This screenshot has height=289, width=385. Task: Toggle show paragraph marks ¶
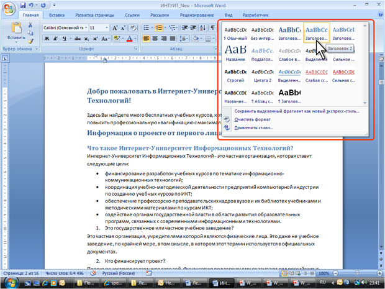[x=212, y=28]
